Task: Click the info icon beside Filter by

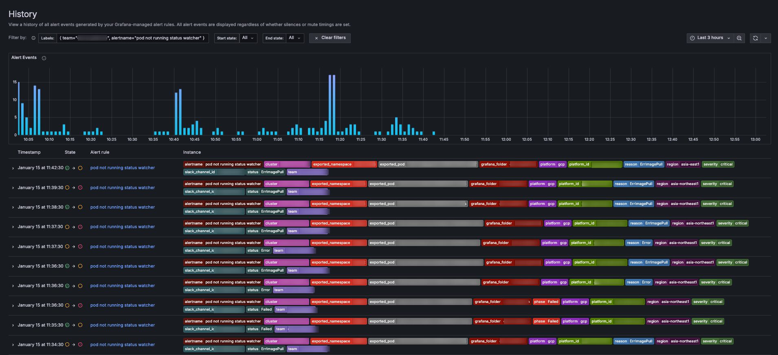Action: click(x=33, y=38)
